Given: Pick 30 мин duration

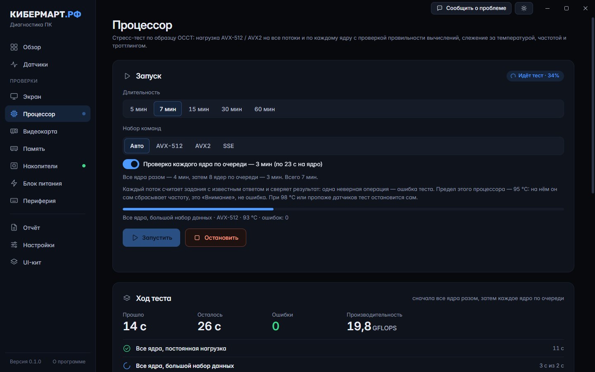Looking at the screenshot, I should tap(232, 109).
